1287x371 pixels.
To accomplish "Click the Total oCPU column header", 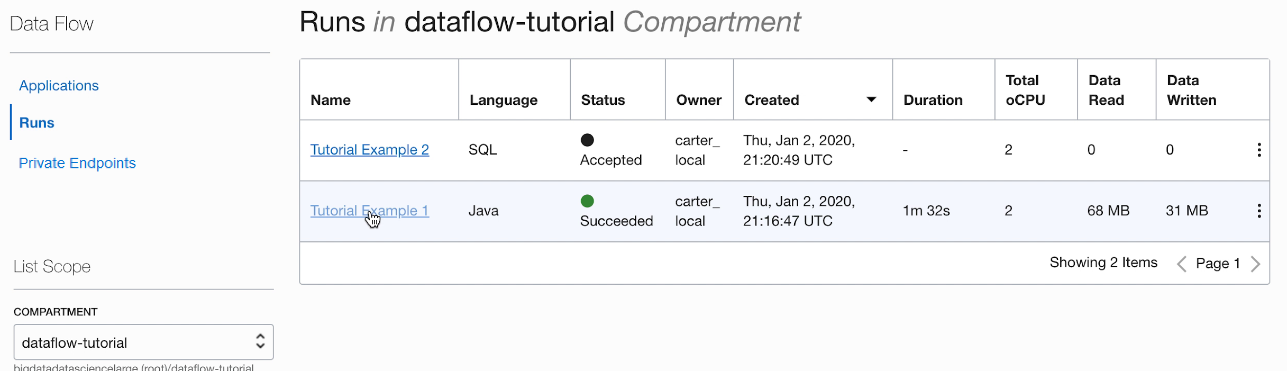I will [x=1025, y=90].
